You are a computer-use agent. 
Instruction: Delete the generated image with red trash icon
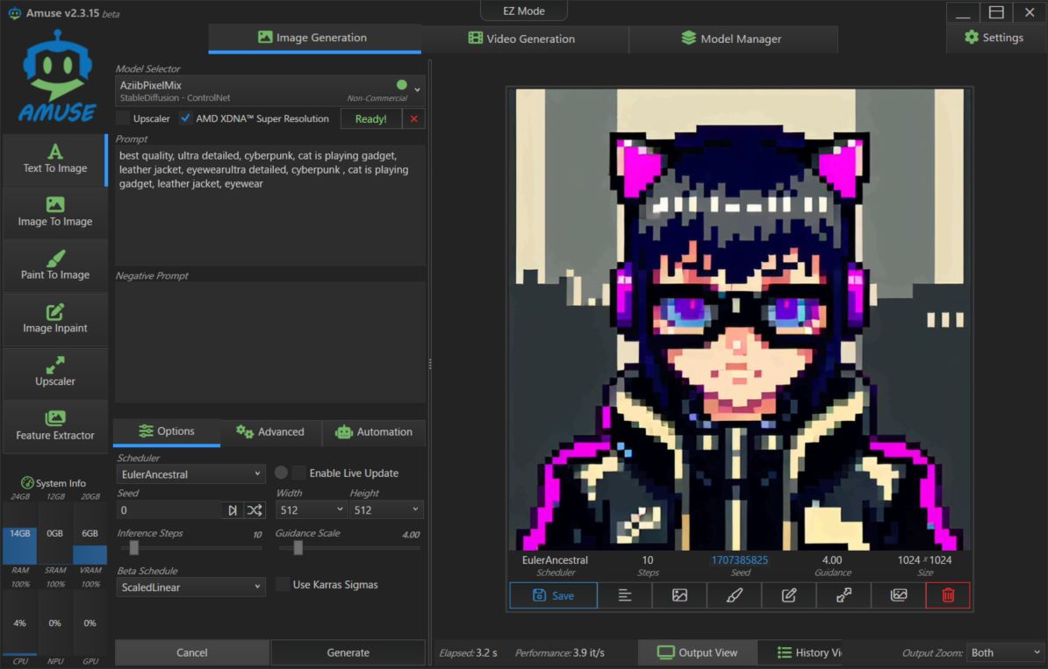click(948, 595)
